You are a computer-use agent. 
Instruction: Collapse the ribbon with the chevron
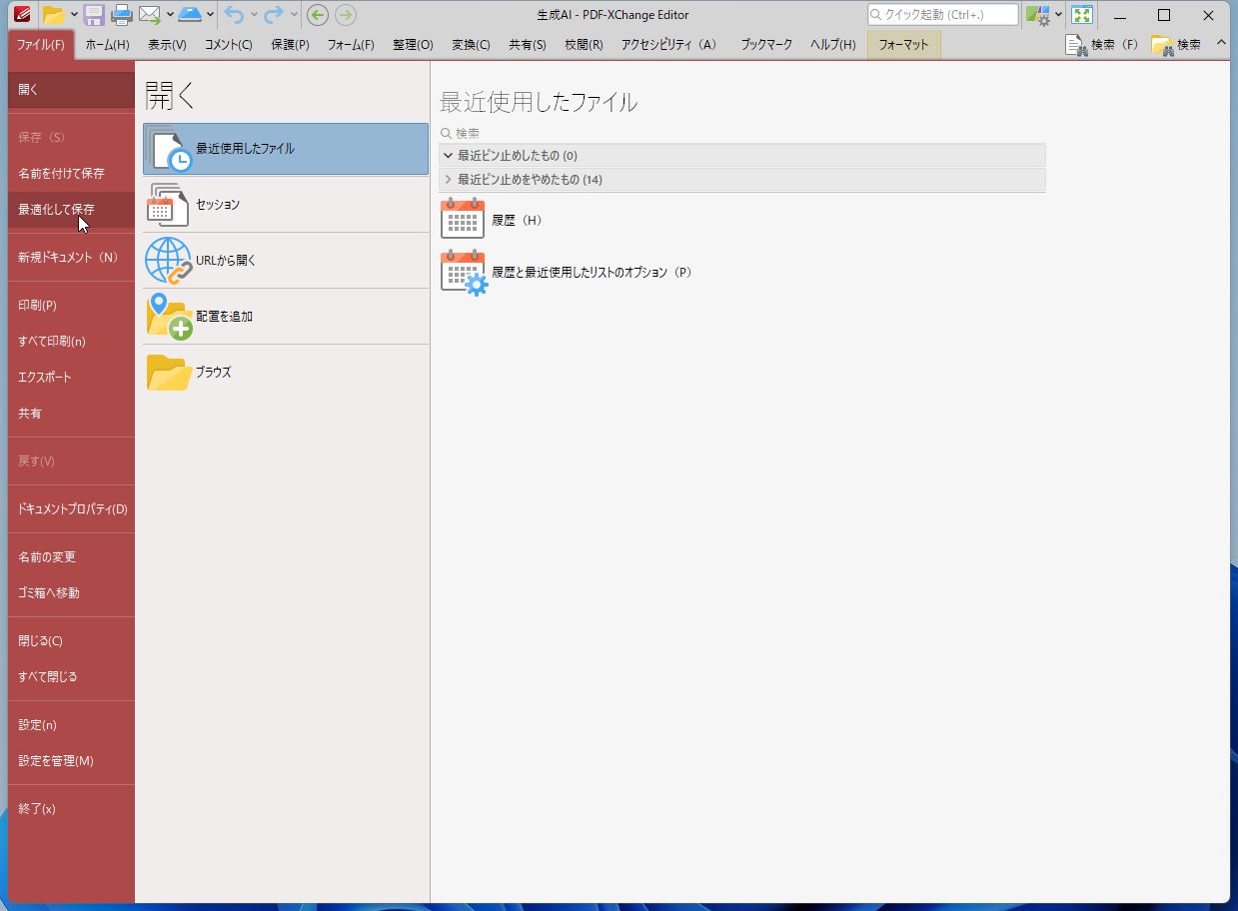[x=1221, y=44]
